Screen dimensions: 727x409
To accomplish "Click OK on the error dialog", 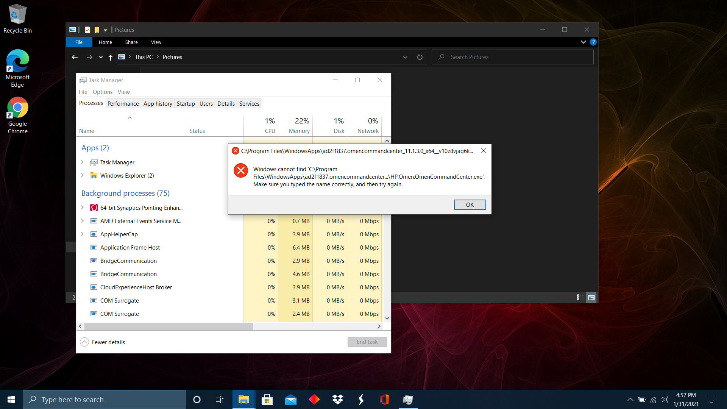I will [x=470, y=204].
